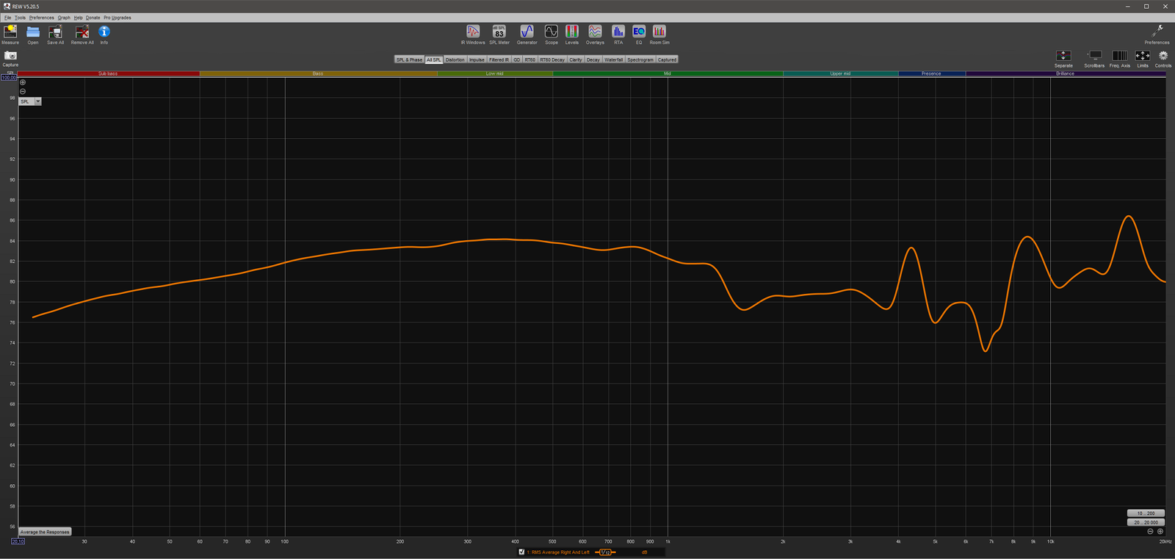Open the EQ window
This screenshot has width=1175, height=559.
click(638, 34)
